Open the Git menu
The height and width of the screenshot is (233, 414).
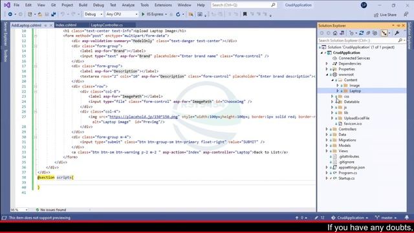(x=53, y=5)
